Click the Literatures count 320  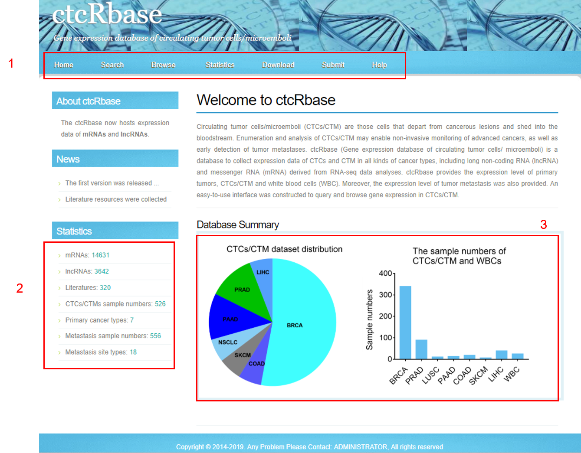point(105,287)
